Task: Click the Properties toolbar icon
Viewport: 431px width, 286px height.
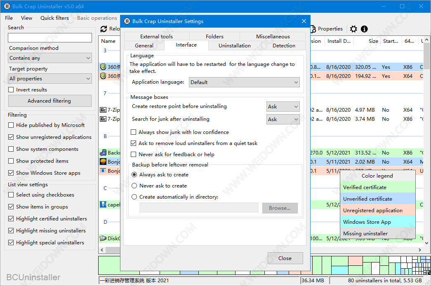Action: (313, 29)
